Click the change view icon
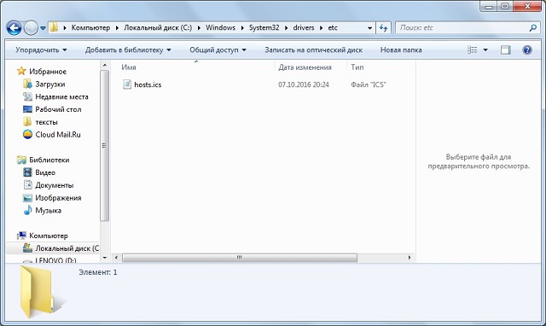Image resolution: width=546 pixels, height=326 pixels. [472, 49]
